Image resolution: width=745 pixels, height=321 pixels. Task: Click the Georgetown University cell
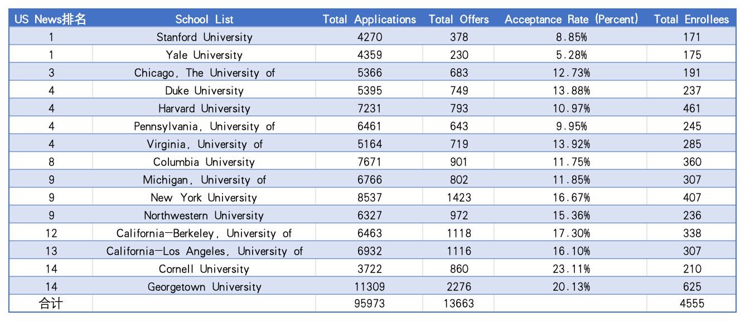coord(204,287)
